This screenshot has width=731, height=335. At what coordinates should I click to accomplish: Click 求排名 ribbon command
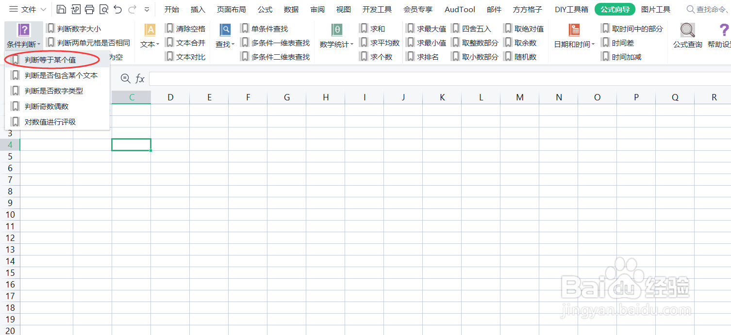[423, 57]
